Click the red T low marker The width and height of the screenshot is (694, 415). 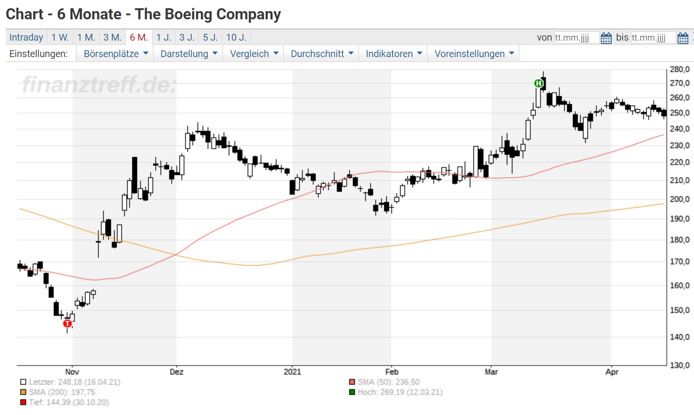[x=68, y=323]
